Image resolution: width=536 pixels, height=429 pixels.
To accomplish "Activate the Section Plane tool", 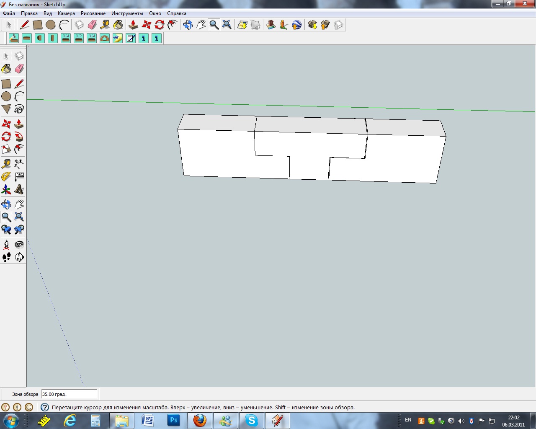I will 19,257.
